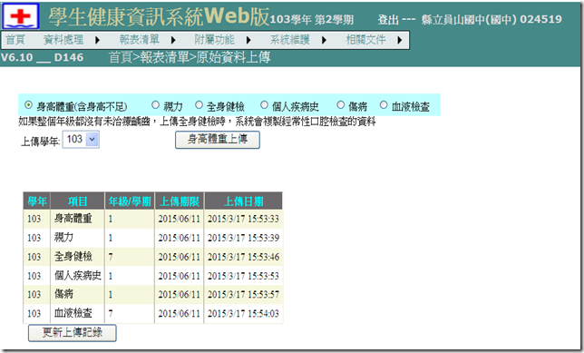Viewport: 584px width, 353px height.
Task: Click upload date 2015/3/17 15:54:03
Action: [243, 313]
